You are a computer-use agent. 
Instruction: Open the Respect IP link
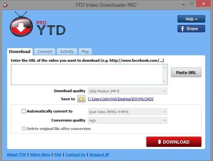[100, 155]
